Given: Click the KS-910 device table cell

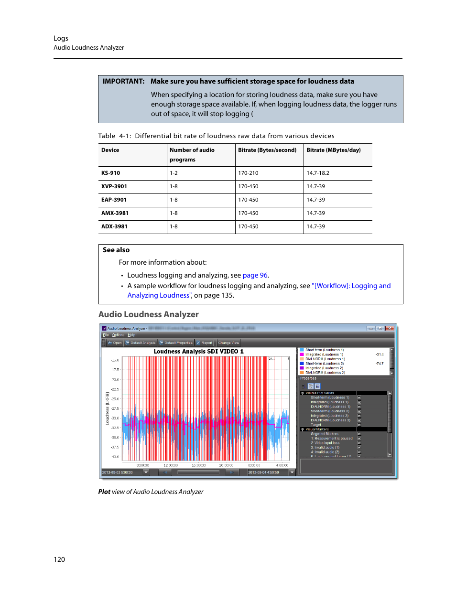Looking at the screenshot, I should [132, 173].
